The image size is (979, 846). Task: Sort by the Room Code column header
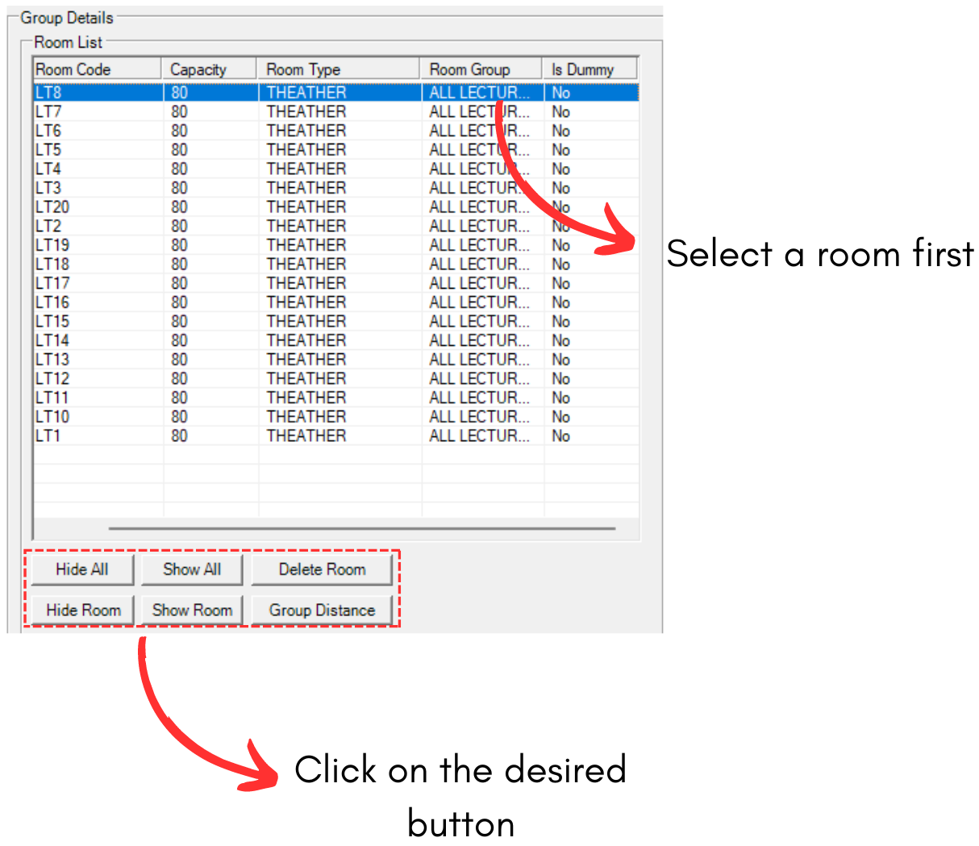(x=97, y=69)
